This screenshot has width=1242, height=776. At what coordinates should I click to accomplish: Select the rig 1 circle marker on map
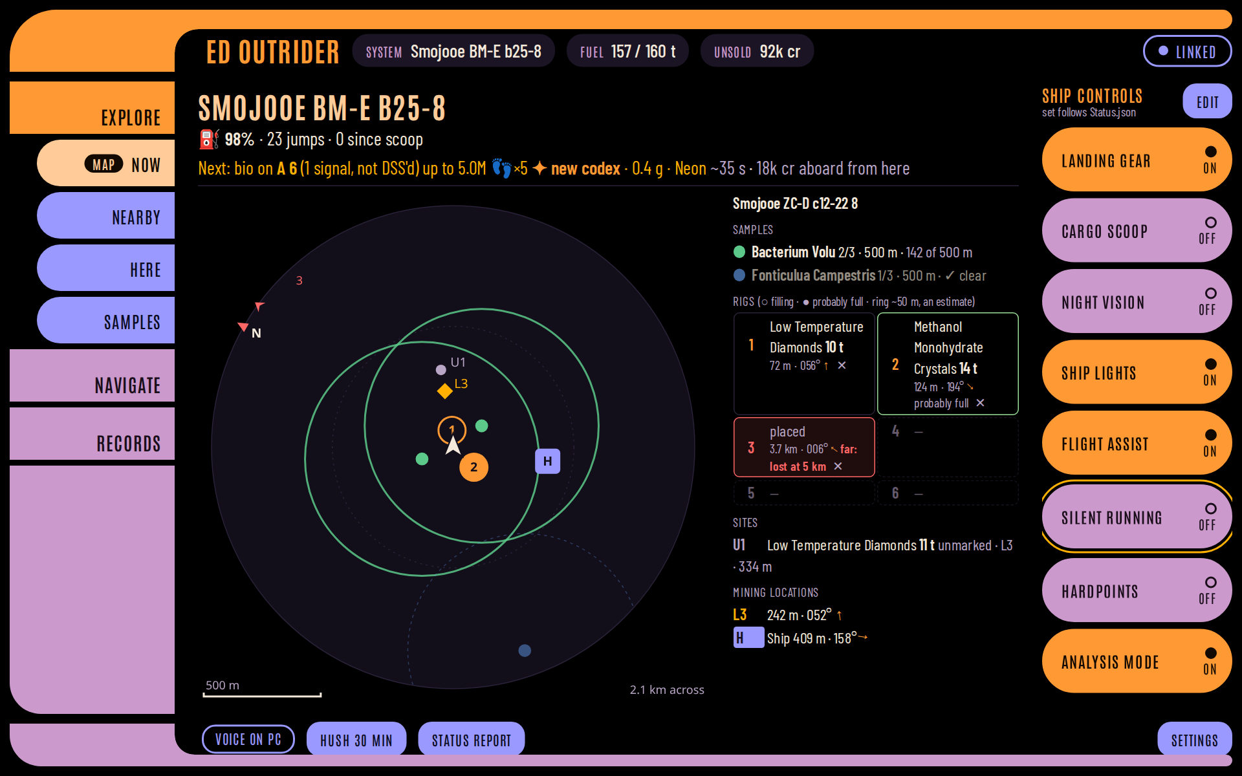pos(452,429)
